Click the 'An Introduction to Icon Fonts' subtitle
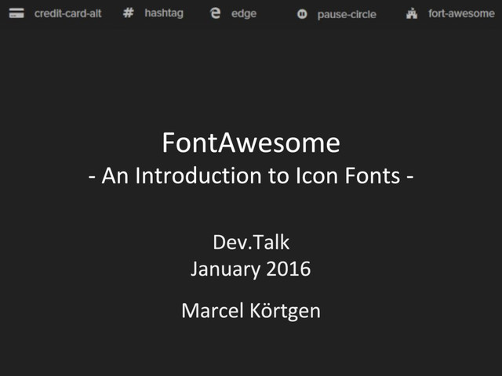This screenshot has height=376, width=502. (x=251, y=175)
